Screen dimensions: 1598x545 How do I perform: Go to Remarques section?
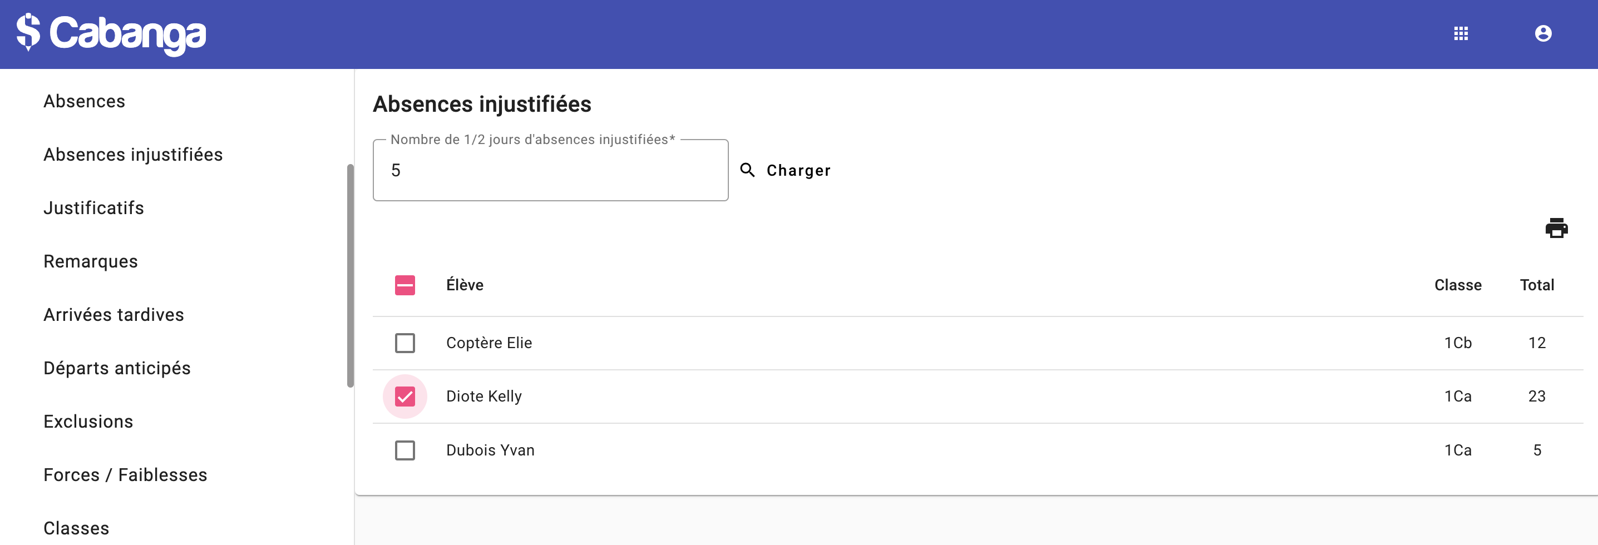[x=91, y=261]
